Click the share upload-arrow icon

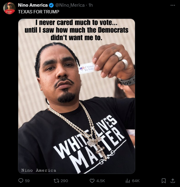coord(173,181)
